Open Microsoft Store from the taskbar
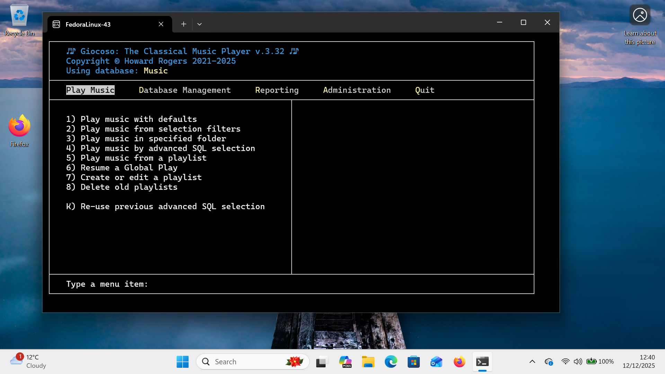The width and height of the screenshot is (665, 374). click(414, 362)
